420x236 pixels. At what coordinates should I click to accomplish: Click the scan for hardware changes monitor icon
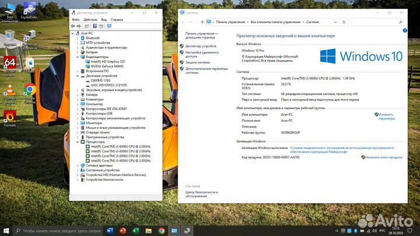coord(109,26)
